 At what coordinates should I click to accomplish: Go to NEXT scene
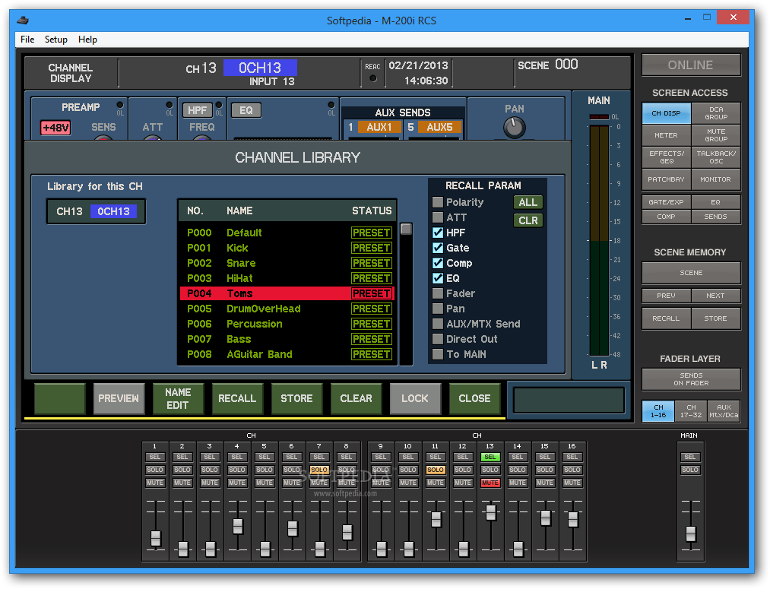(715, 296)
